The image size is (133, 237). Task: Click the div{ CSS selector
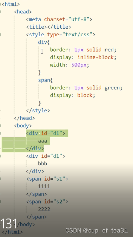coord(44,42)
